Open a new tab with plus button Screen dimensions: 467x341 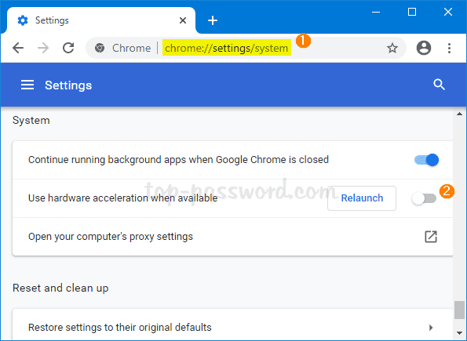[x=213, y=20]
